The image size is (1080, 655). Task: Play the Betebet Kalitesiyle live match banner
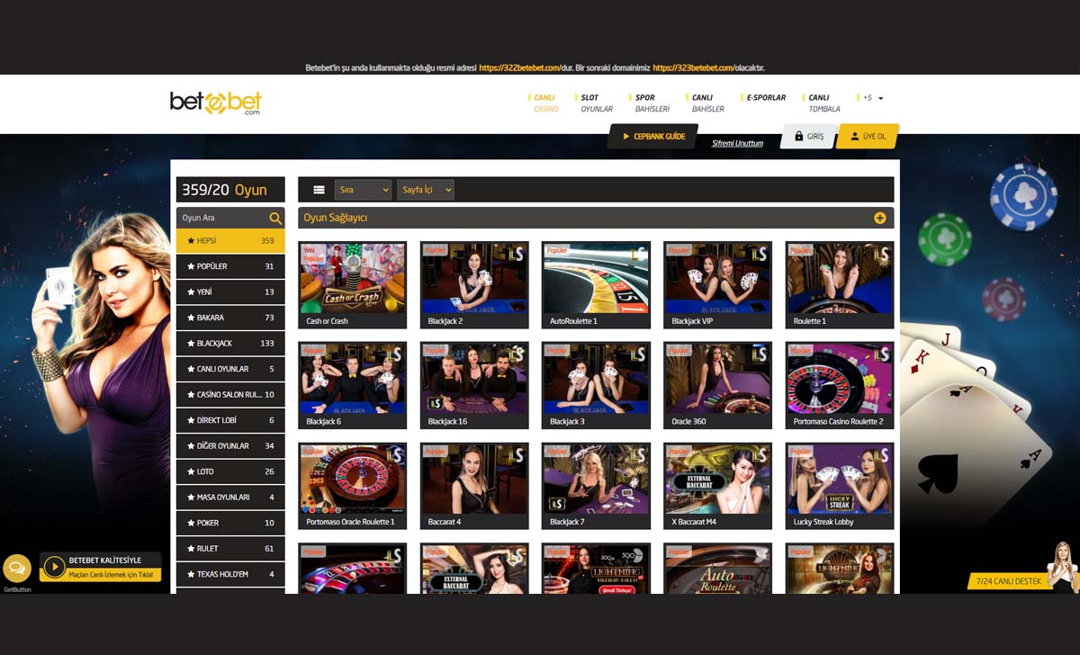[x=101, y=567]
